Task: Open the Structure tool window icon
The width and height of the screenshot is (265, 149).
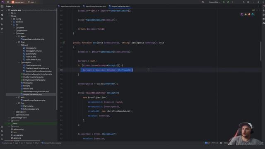Action: tap(2, 24)
